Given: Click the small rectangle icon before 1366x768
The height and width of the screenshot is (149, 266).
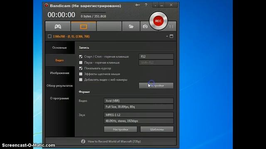Looking at the screenshot, I should (x=49, y=36).
